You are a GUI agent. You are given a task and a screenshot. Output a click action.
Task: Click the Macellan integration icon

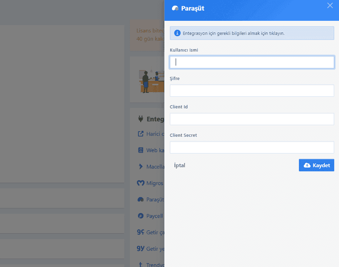pos(141,166)
